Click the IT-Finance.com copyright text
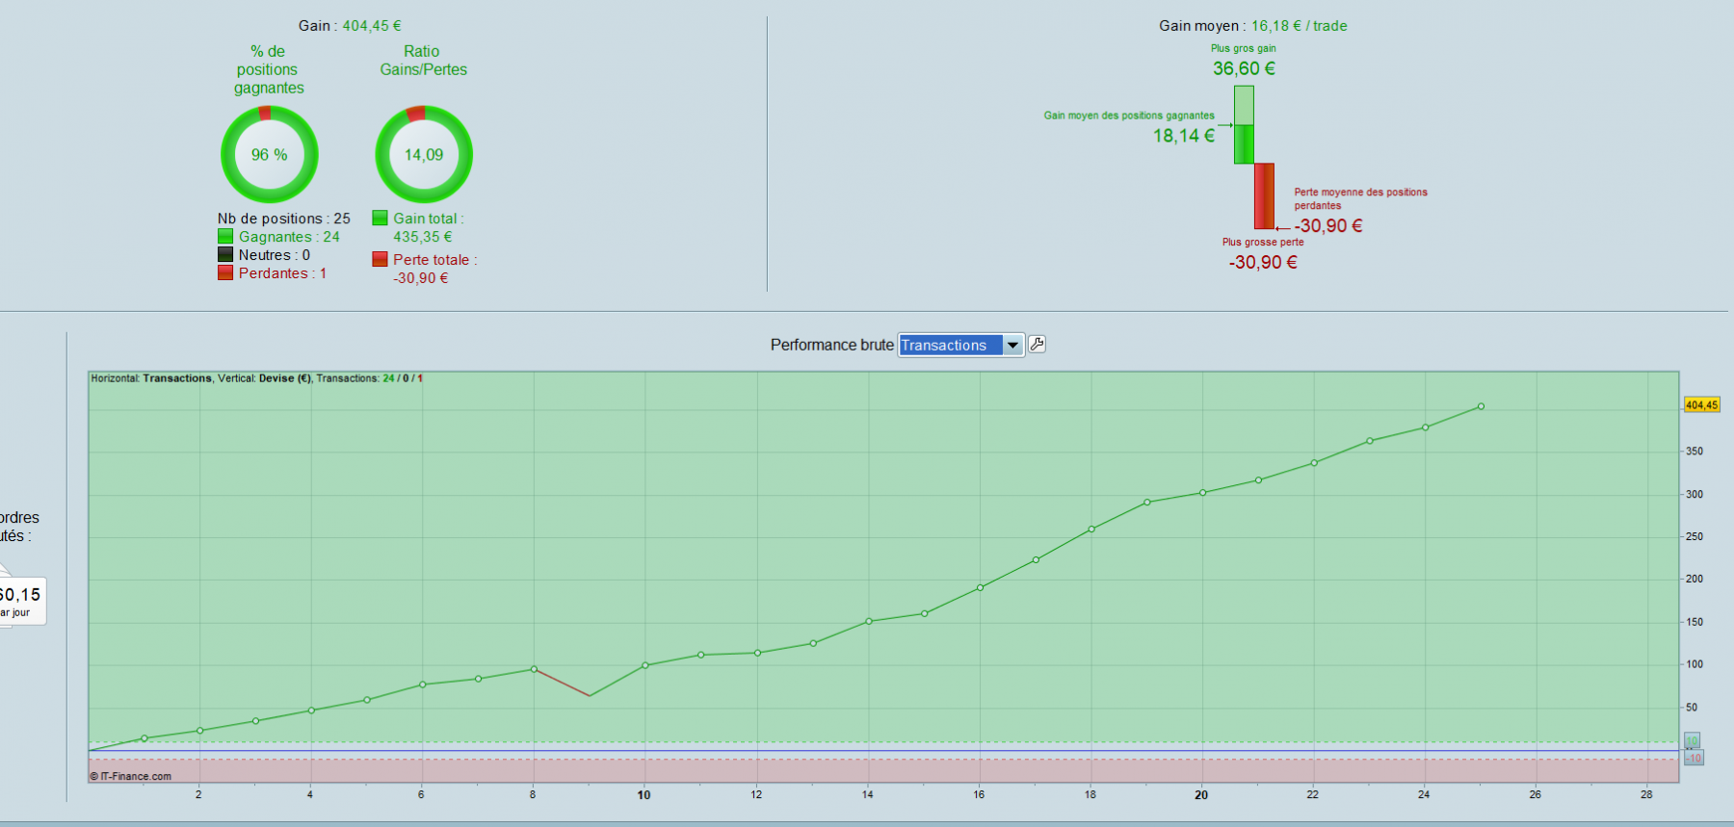 (x=131, y=776)
